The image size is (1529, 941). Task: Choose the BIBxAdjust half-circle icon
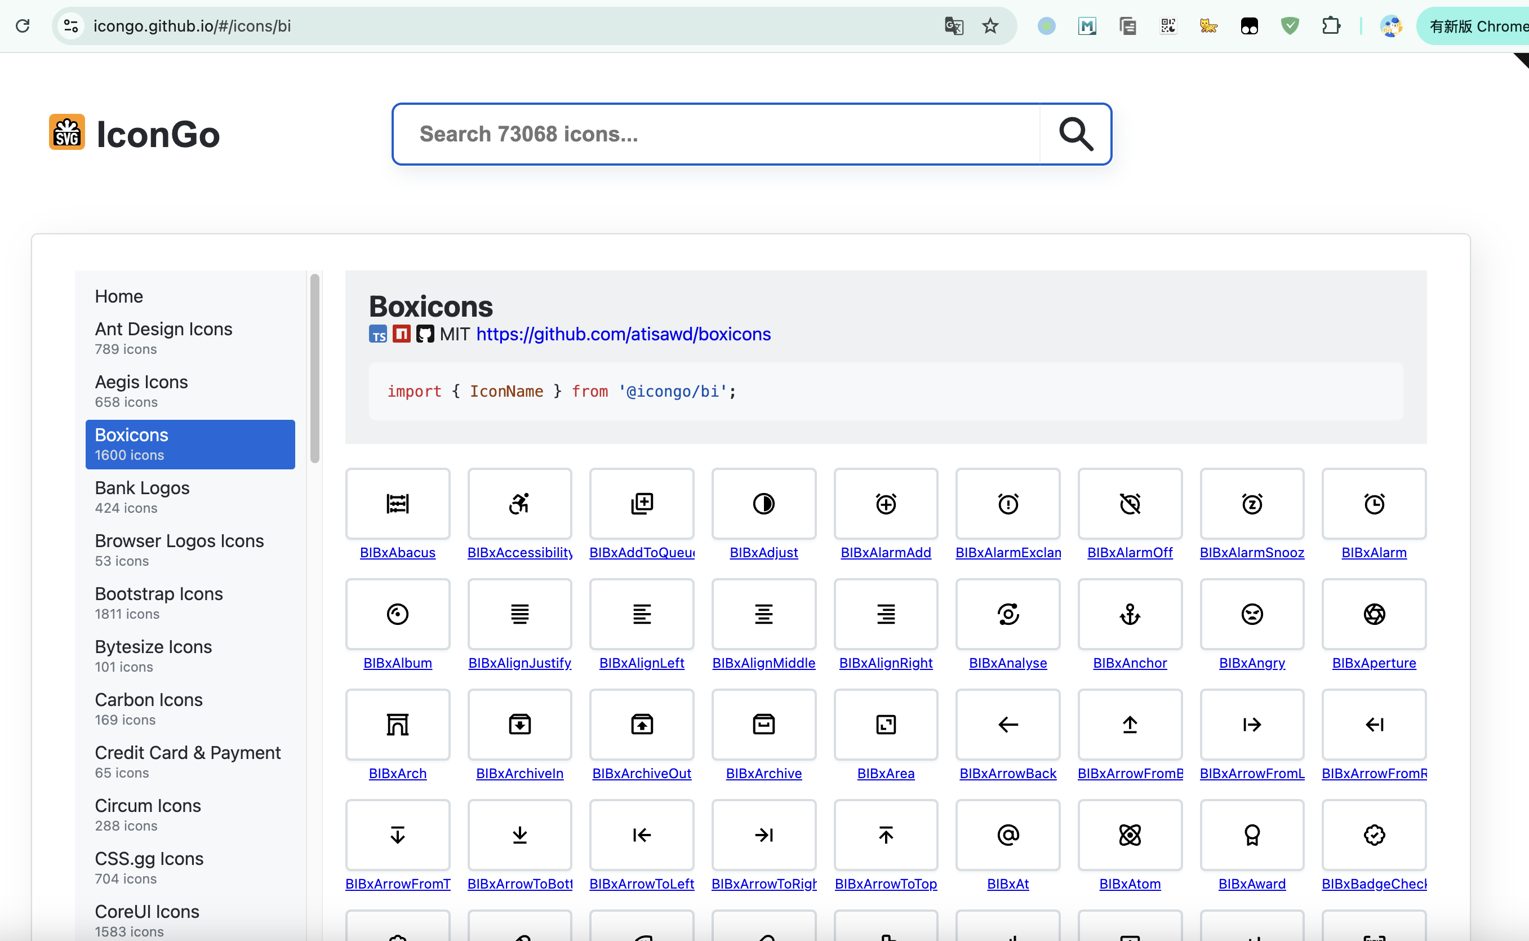click(763, 504)
